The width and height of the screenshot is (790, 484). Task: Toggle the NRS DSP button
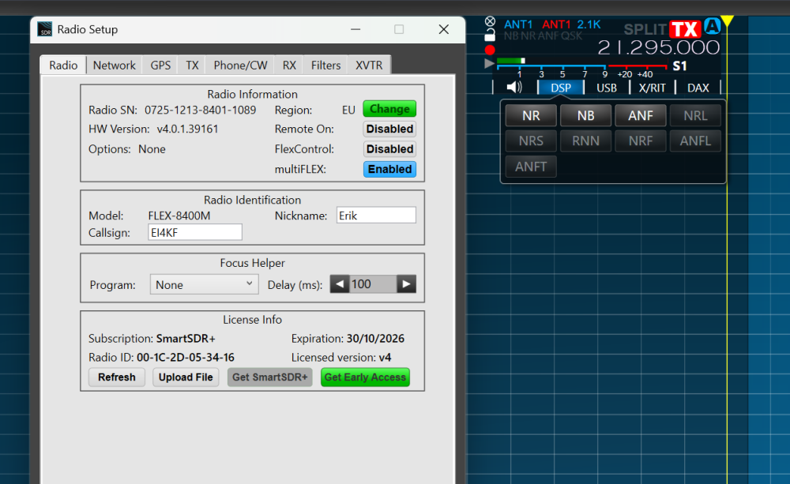pos(531,141)
